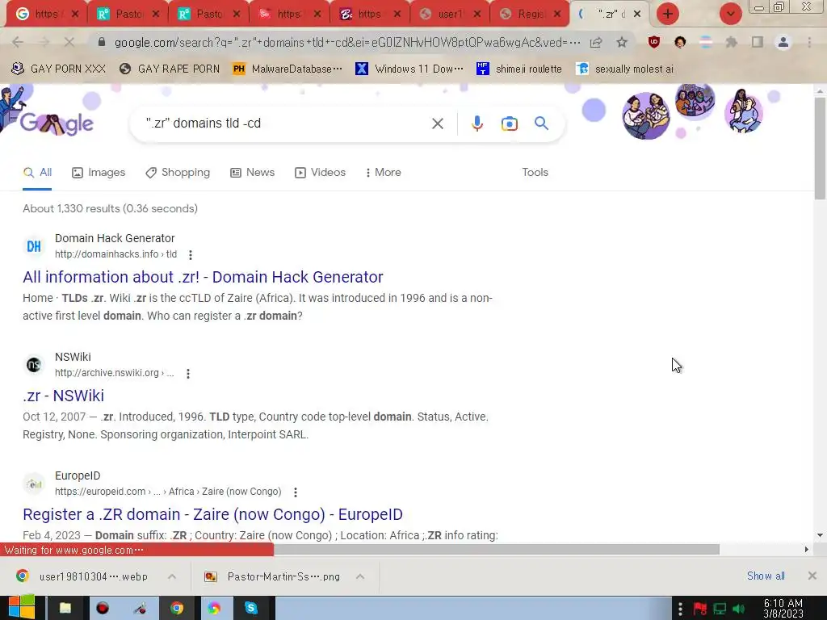Select the Shopping search tab

178,173
